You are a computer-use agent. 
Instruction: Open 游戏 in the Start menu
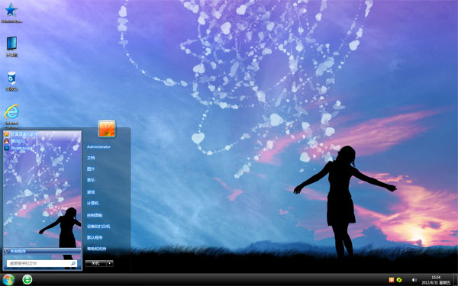(91, 192)
